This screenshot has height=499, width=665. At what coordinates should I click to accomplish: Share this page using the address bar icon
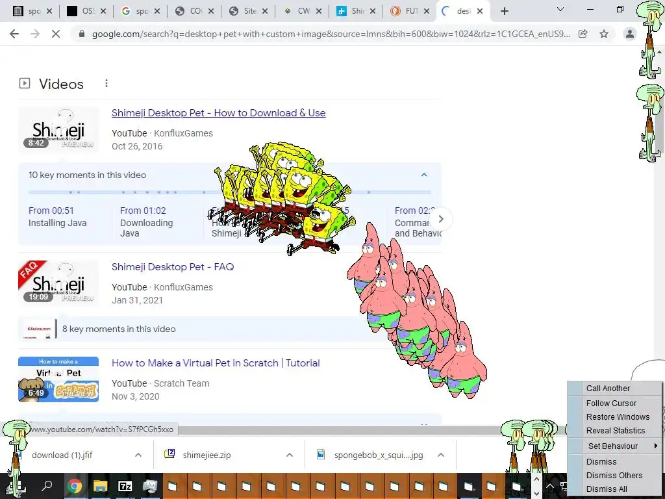(x=583, y=34)
